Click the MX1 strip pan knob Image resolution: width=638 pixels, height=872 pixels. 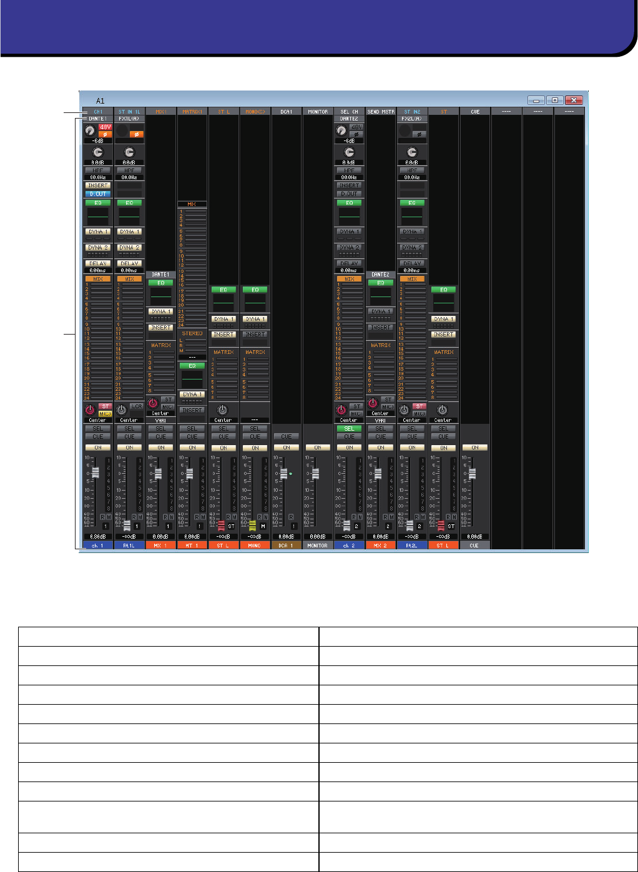click(x=153, y=403)
